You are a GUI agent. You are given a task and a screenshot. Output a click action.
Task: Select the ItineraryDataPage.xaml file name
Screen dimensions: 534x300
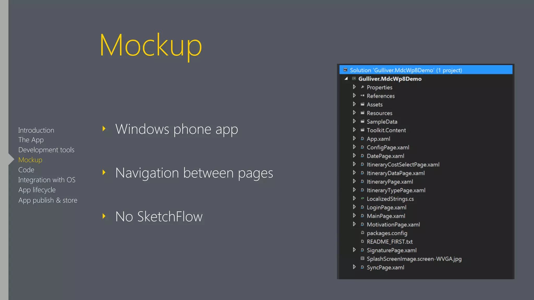396,173
